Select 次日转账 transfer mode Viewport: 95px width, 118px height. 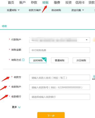[81, 60]
